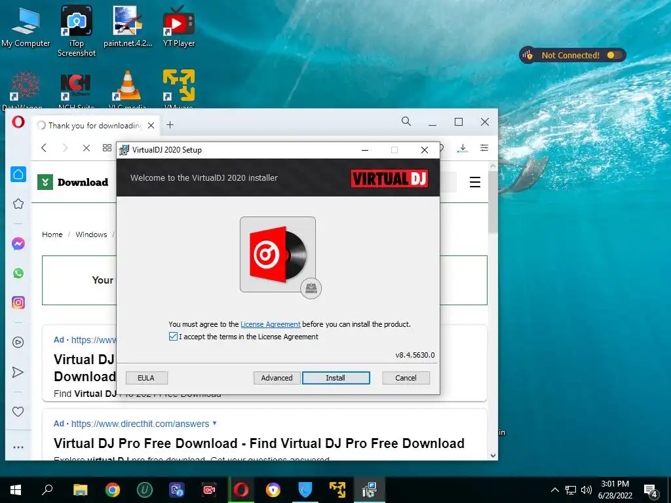671x503 pixels.
Task: Show hidden system tray icons
Action: pos(554,490)
